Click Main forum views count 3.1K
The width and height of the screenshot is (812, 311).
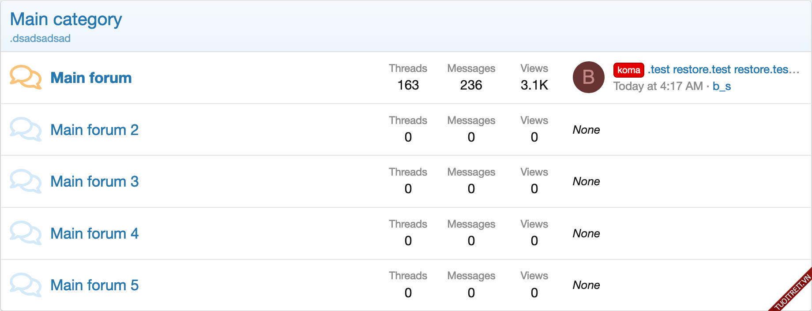[534, 85]
